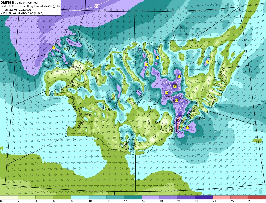
Task: Click the legend tick label '12'
Action: pyautogui.click(x=108, y=201)
